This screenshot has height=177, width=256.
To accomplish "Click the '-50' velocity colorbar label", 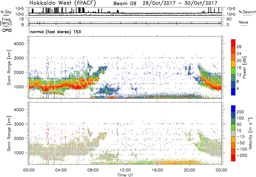I will coord(240,143).
